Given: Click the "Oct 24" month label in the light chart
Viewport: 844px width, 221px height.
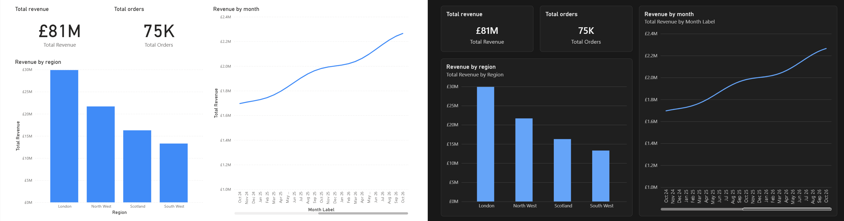Looking at the screenshot, I should coord(240,198).
